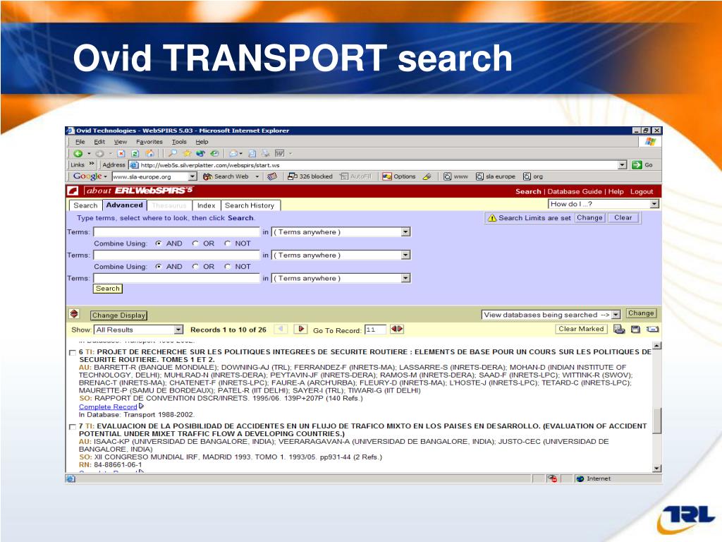Click the Google toolbar news icon
This screenshot has height=542, width=722.
coord(272,176)
